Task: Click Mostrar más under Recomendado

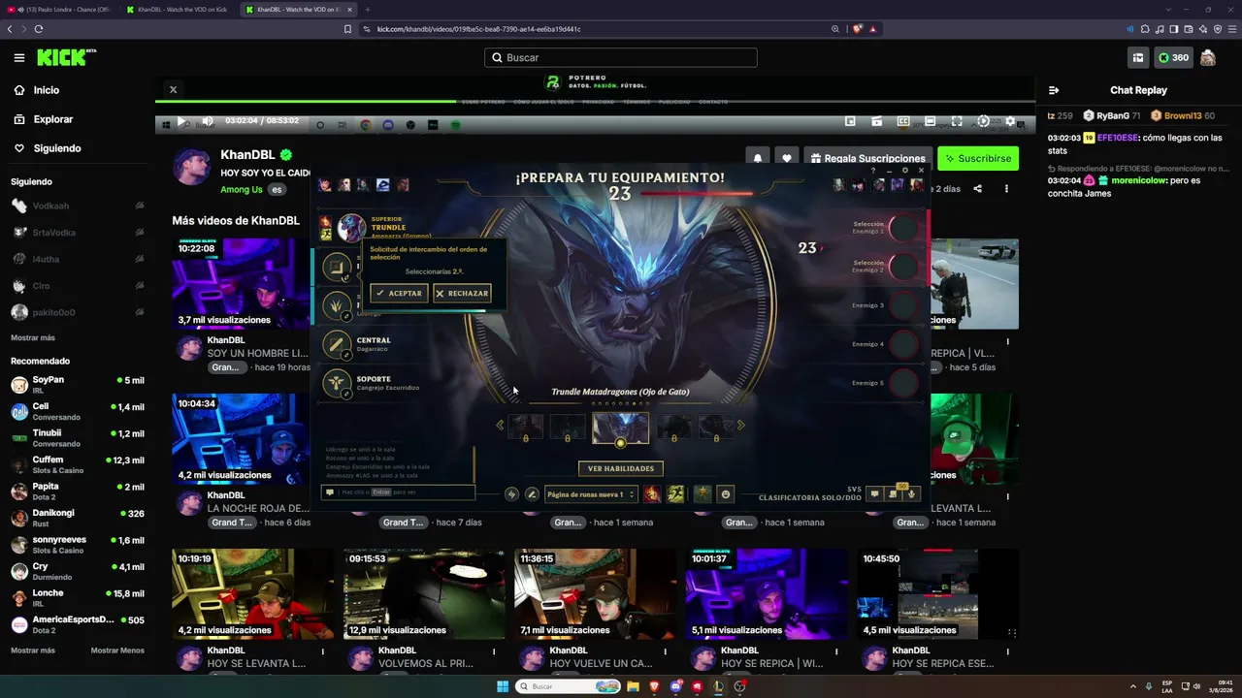Action: point(33,650)
